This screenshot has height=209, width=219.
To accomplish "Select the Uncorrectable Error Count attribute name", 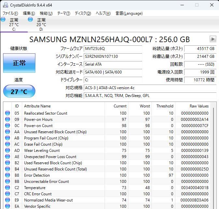I will (x=47, y=182).
